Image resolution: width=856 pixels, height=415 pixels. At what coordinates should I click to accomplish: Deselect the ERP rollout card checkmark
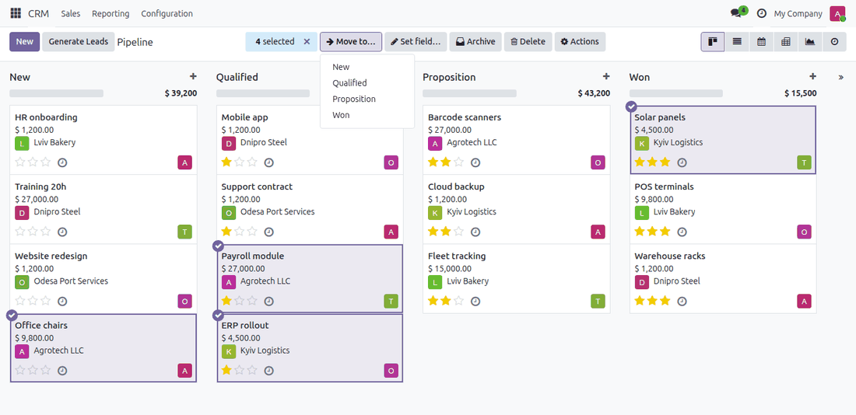[218, 316]
